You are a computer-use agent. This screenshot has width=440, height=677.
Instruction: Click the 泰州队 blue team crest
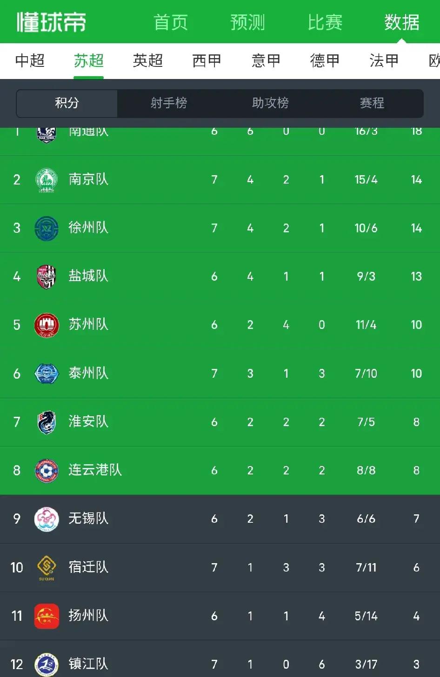click(x=45, y=373)
